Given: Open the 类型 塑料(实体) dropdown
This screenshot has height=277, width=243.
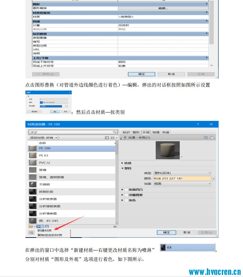Looking at the screenshot, I should (182, 173).
